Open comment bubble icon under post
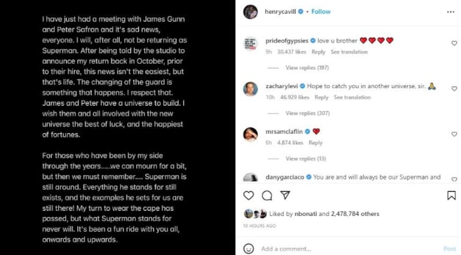461x255 pixels. click(x=267, y=196)
